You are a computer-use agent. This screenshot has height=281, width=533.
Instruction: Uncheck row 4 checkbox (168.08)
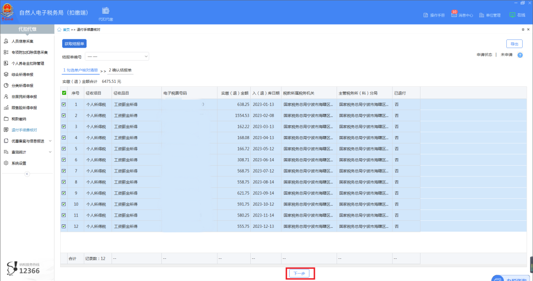[64, 138]
